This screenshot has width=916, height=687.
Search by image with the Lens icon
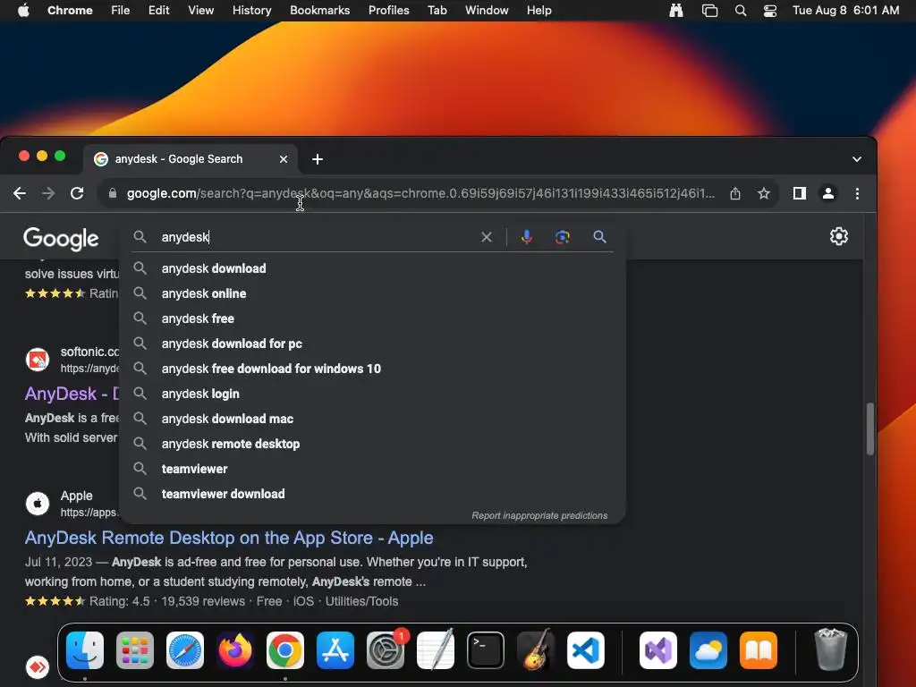[563, 237]
